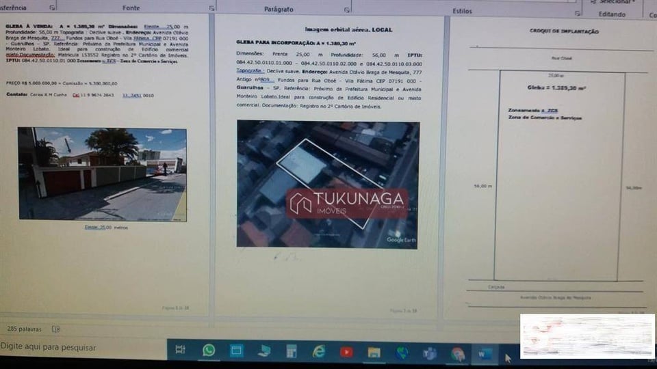
Task: Open YouTube icon on the taskbar
Action: click(x=346, y=353)
